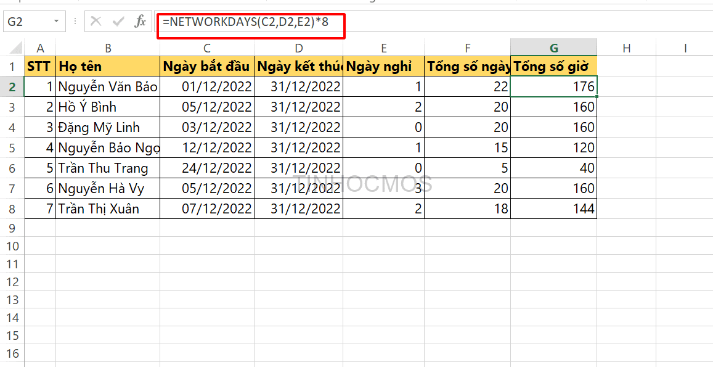Select column A header

pyautogui.click(x=40, y=47)
